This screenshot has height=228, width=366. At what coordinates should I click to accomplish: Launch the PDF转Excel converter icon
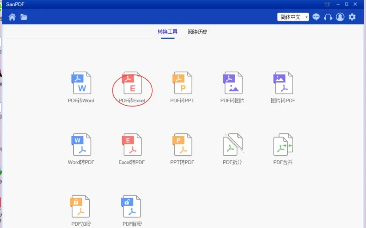click(x=132, y=83)
